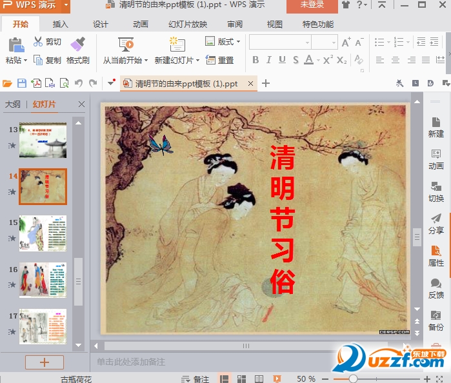The image size is (451, 383).
Task: Start slideshow from current slide icon
Action: pyautogui.click(x=126, y=45)
